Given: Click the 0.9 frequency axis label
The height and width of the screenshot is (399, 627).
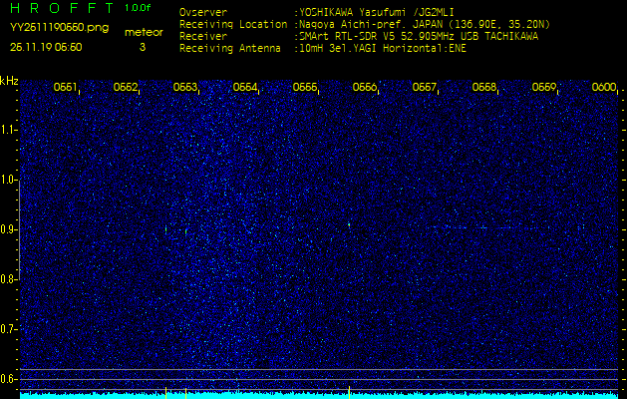Looking at the screenshot, I should pyautogui.click(x=9, y=229).
